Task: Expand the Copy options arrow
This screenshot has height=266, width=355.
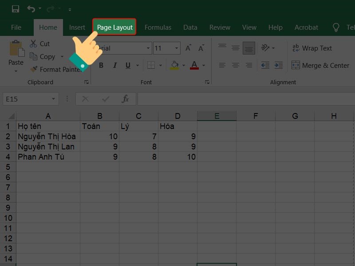Action: 62,57
